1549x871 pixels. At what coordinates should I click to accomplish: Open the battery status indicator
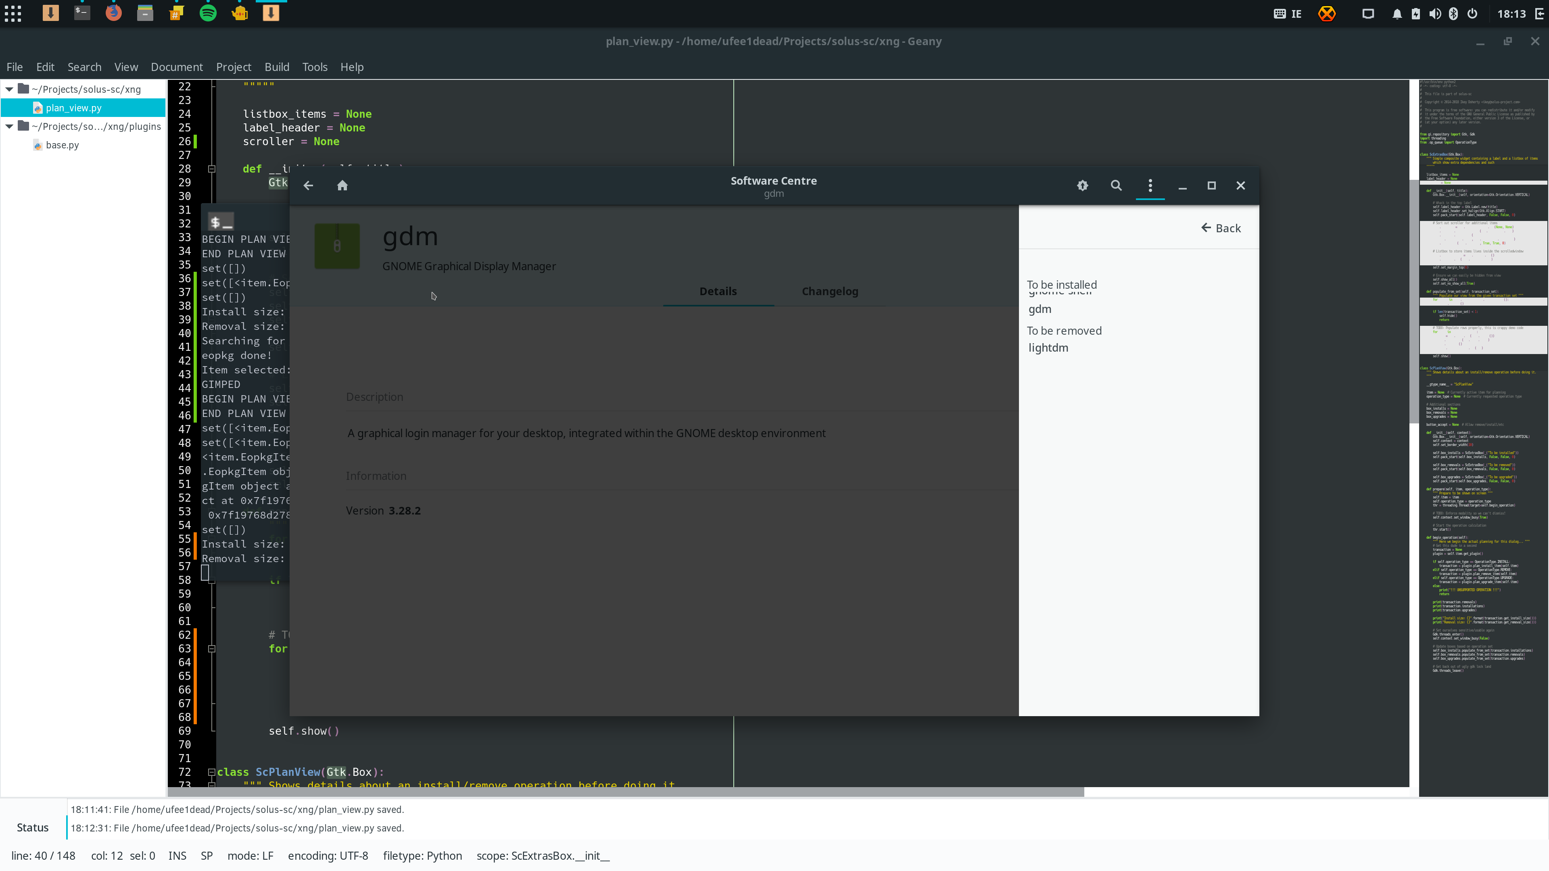(x=1415, y=14)
